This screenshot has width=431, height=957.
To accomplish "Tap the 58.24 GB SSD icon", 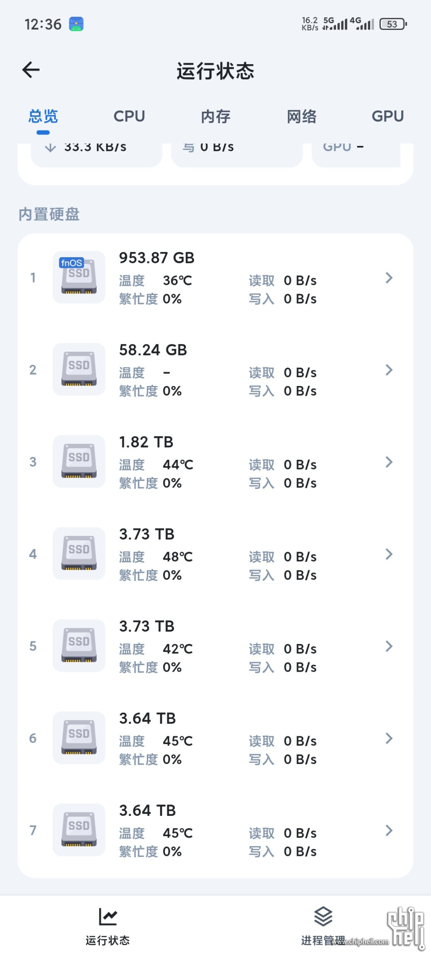I will 79,369.
